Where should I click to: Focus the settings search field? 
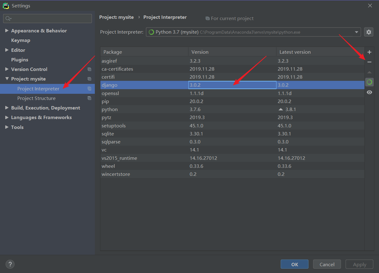pyautogui.click(x=47, y=19)
